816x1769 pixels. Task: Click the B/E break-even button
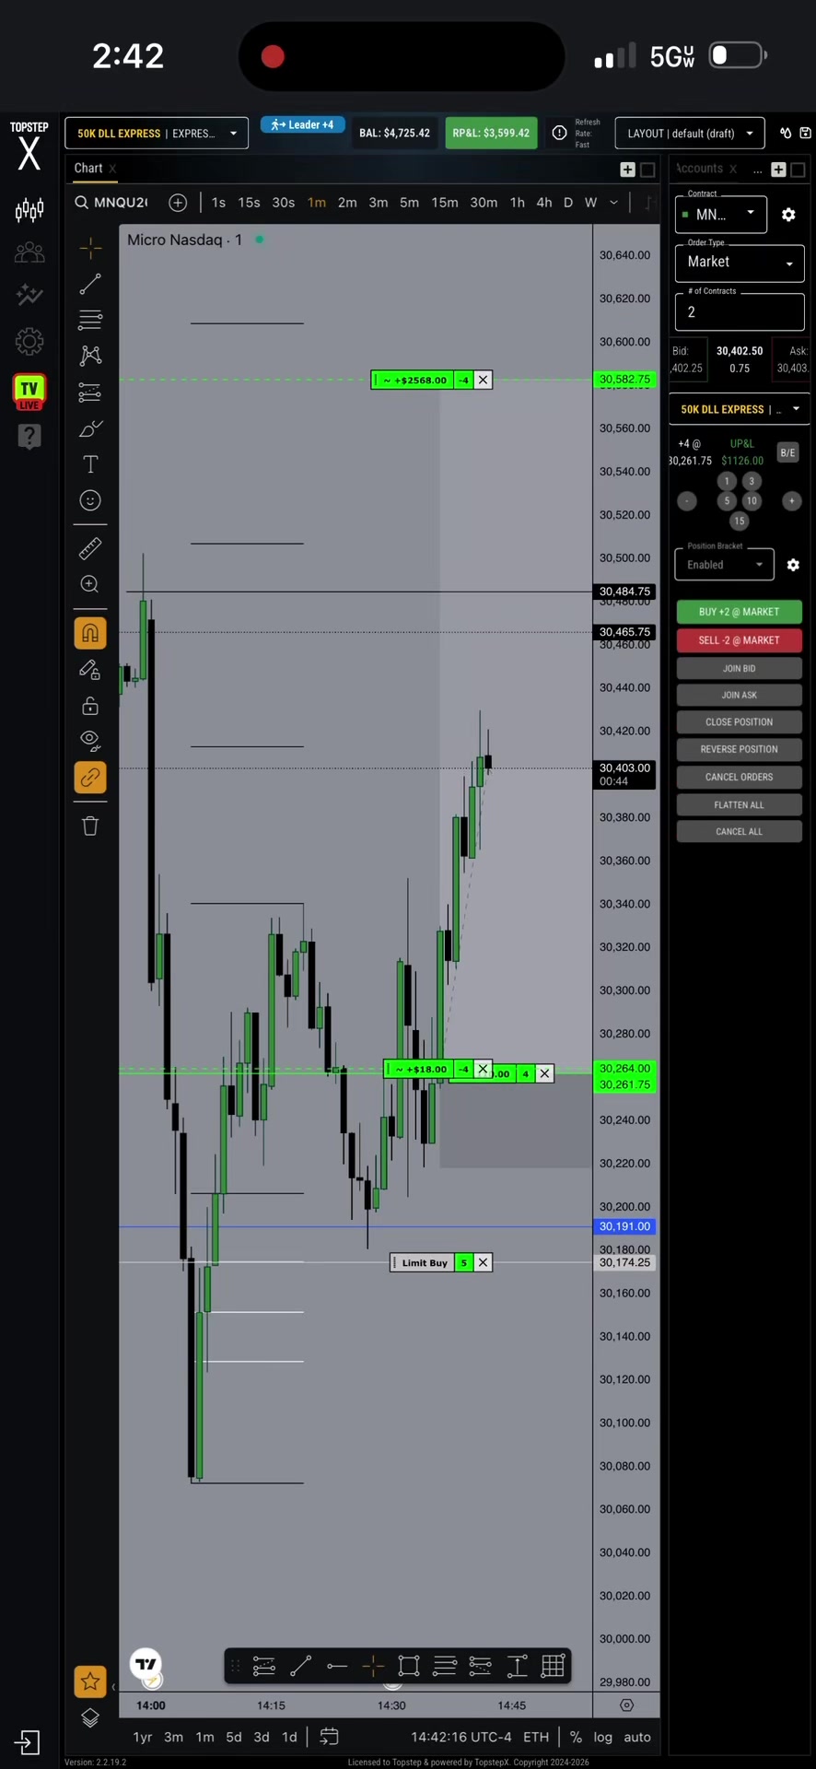click(787, 452)
